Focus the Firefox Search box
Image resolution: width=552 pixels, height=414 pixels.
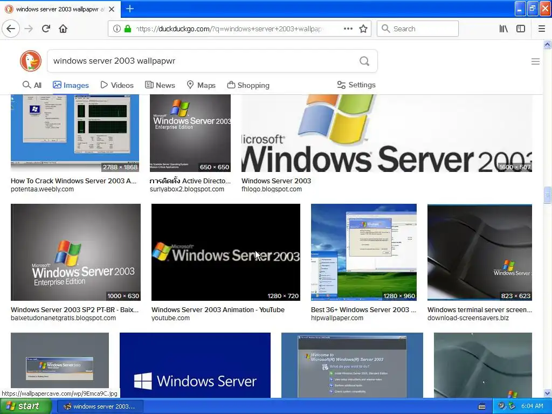(x=418, y=29)
